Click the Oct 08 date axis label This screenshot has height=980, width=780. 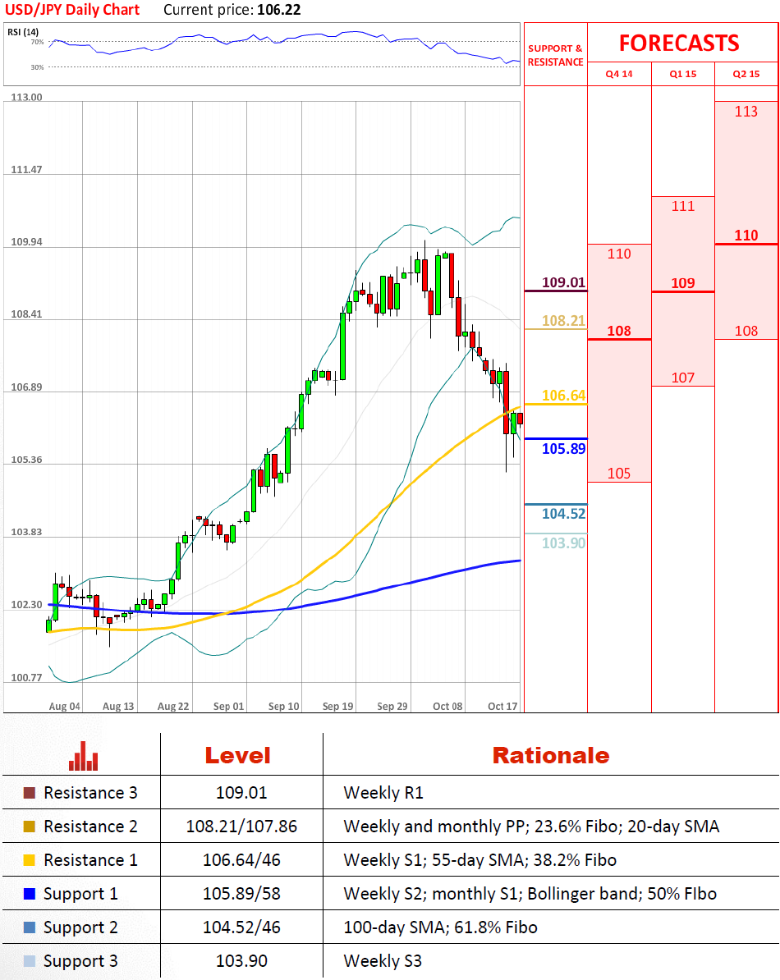(x=447, y=706)
